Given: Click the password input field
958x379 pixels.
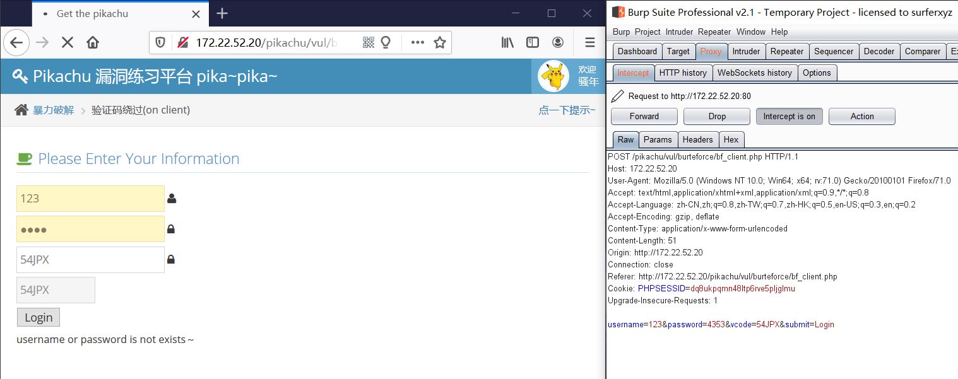Looking at the screenshot, I should [x=90, y=229].
